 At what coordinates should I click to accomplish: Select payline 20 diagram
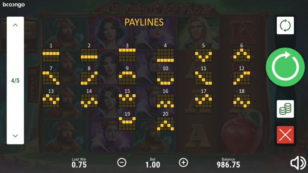[165, 124]
